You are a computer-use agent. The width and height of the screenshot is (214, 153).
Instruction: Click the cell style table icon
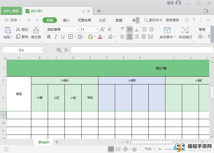(80, 37)
